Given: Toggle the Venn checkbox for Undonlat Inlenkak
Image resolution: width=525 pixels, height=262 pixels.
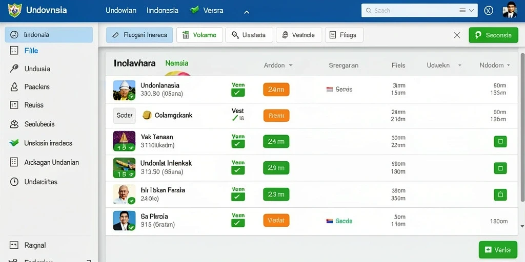Looking at the screenshot, I should 238,170.
